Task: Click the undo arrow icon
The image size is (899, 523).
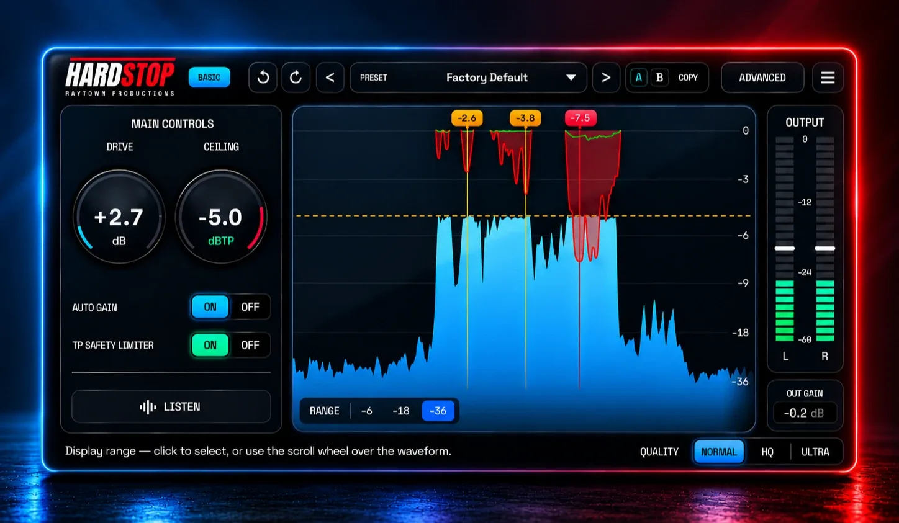Action: 263,78
